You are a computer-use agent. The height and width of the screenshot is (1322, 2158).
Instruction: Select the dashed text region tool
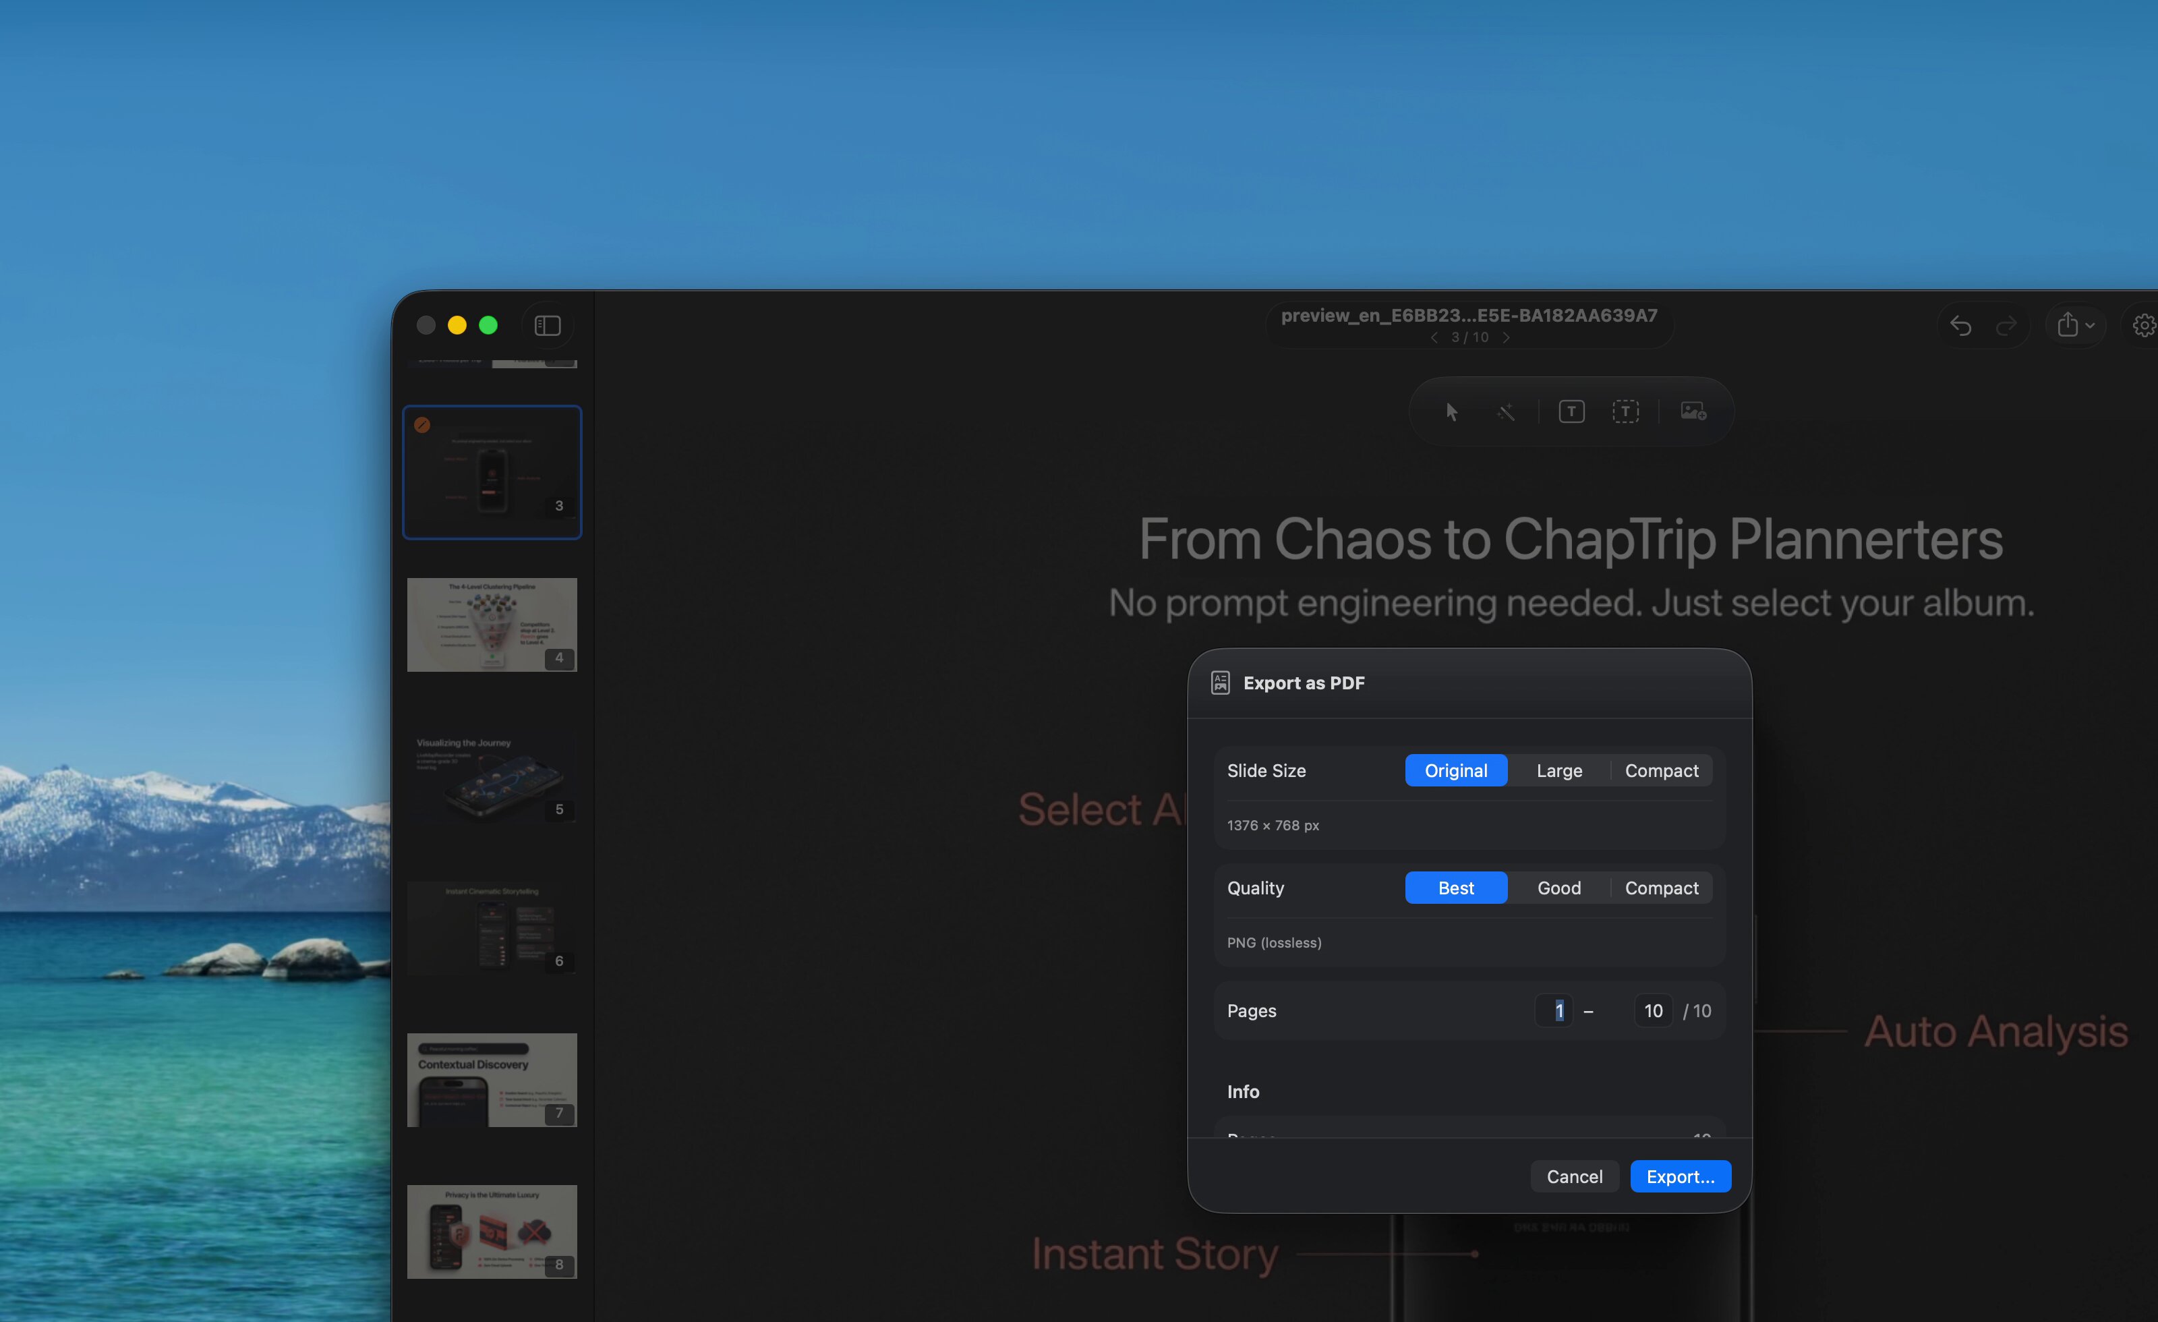coord(1625,411)
